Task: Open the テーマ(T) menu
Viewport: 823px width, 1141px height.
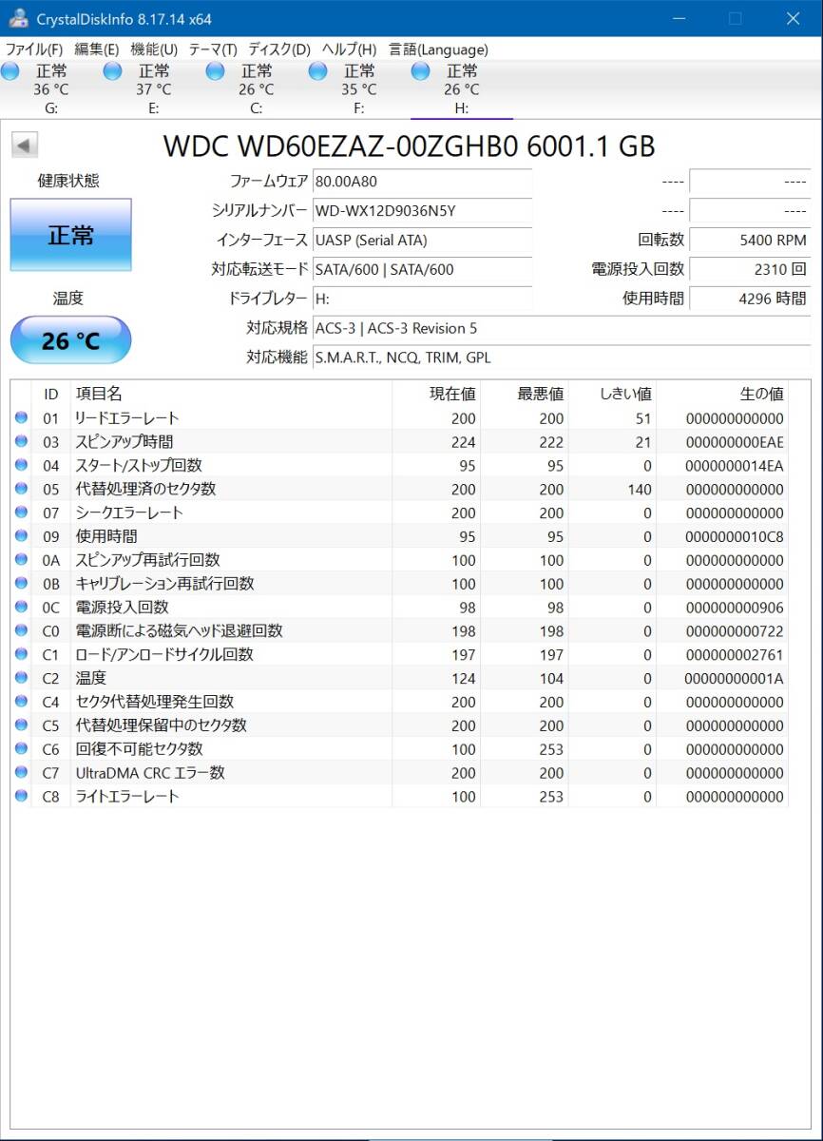Action: pos(213,49)
